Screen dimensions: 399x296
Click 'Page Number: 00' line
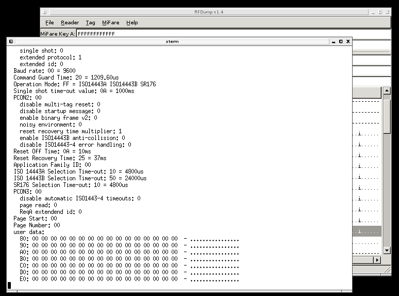click(37, 225)
